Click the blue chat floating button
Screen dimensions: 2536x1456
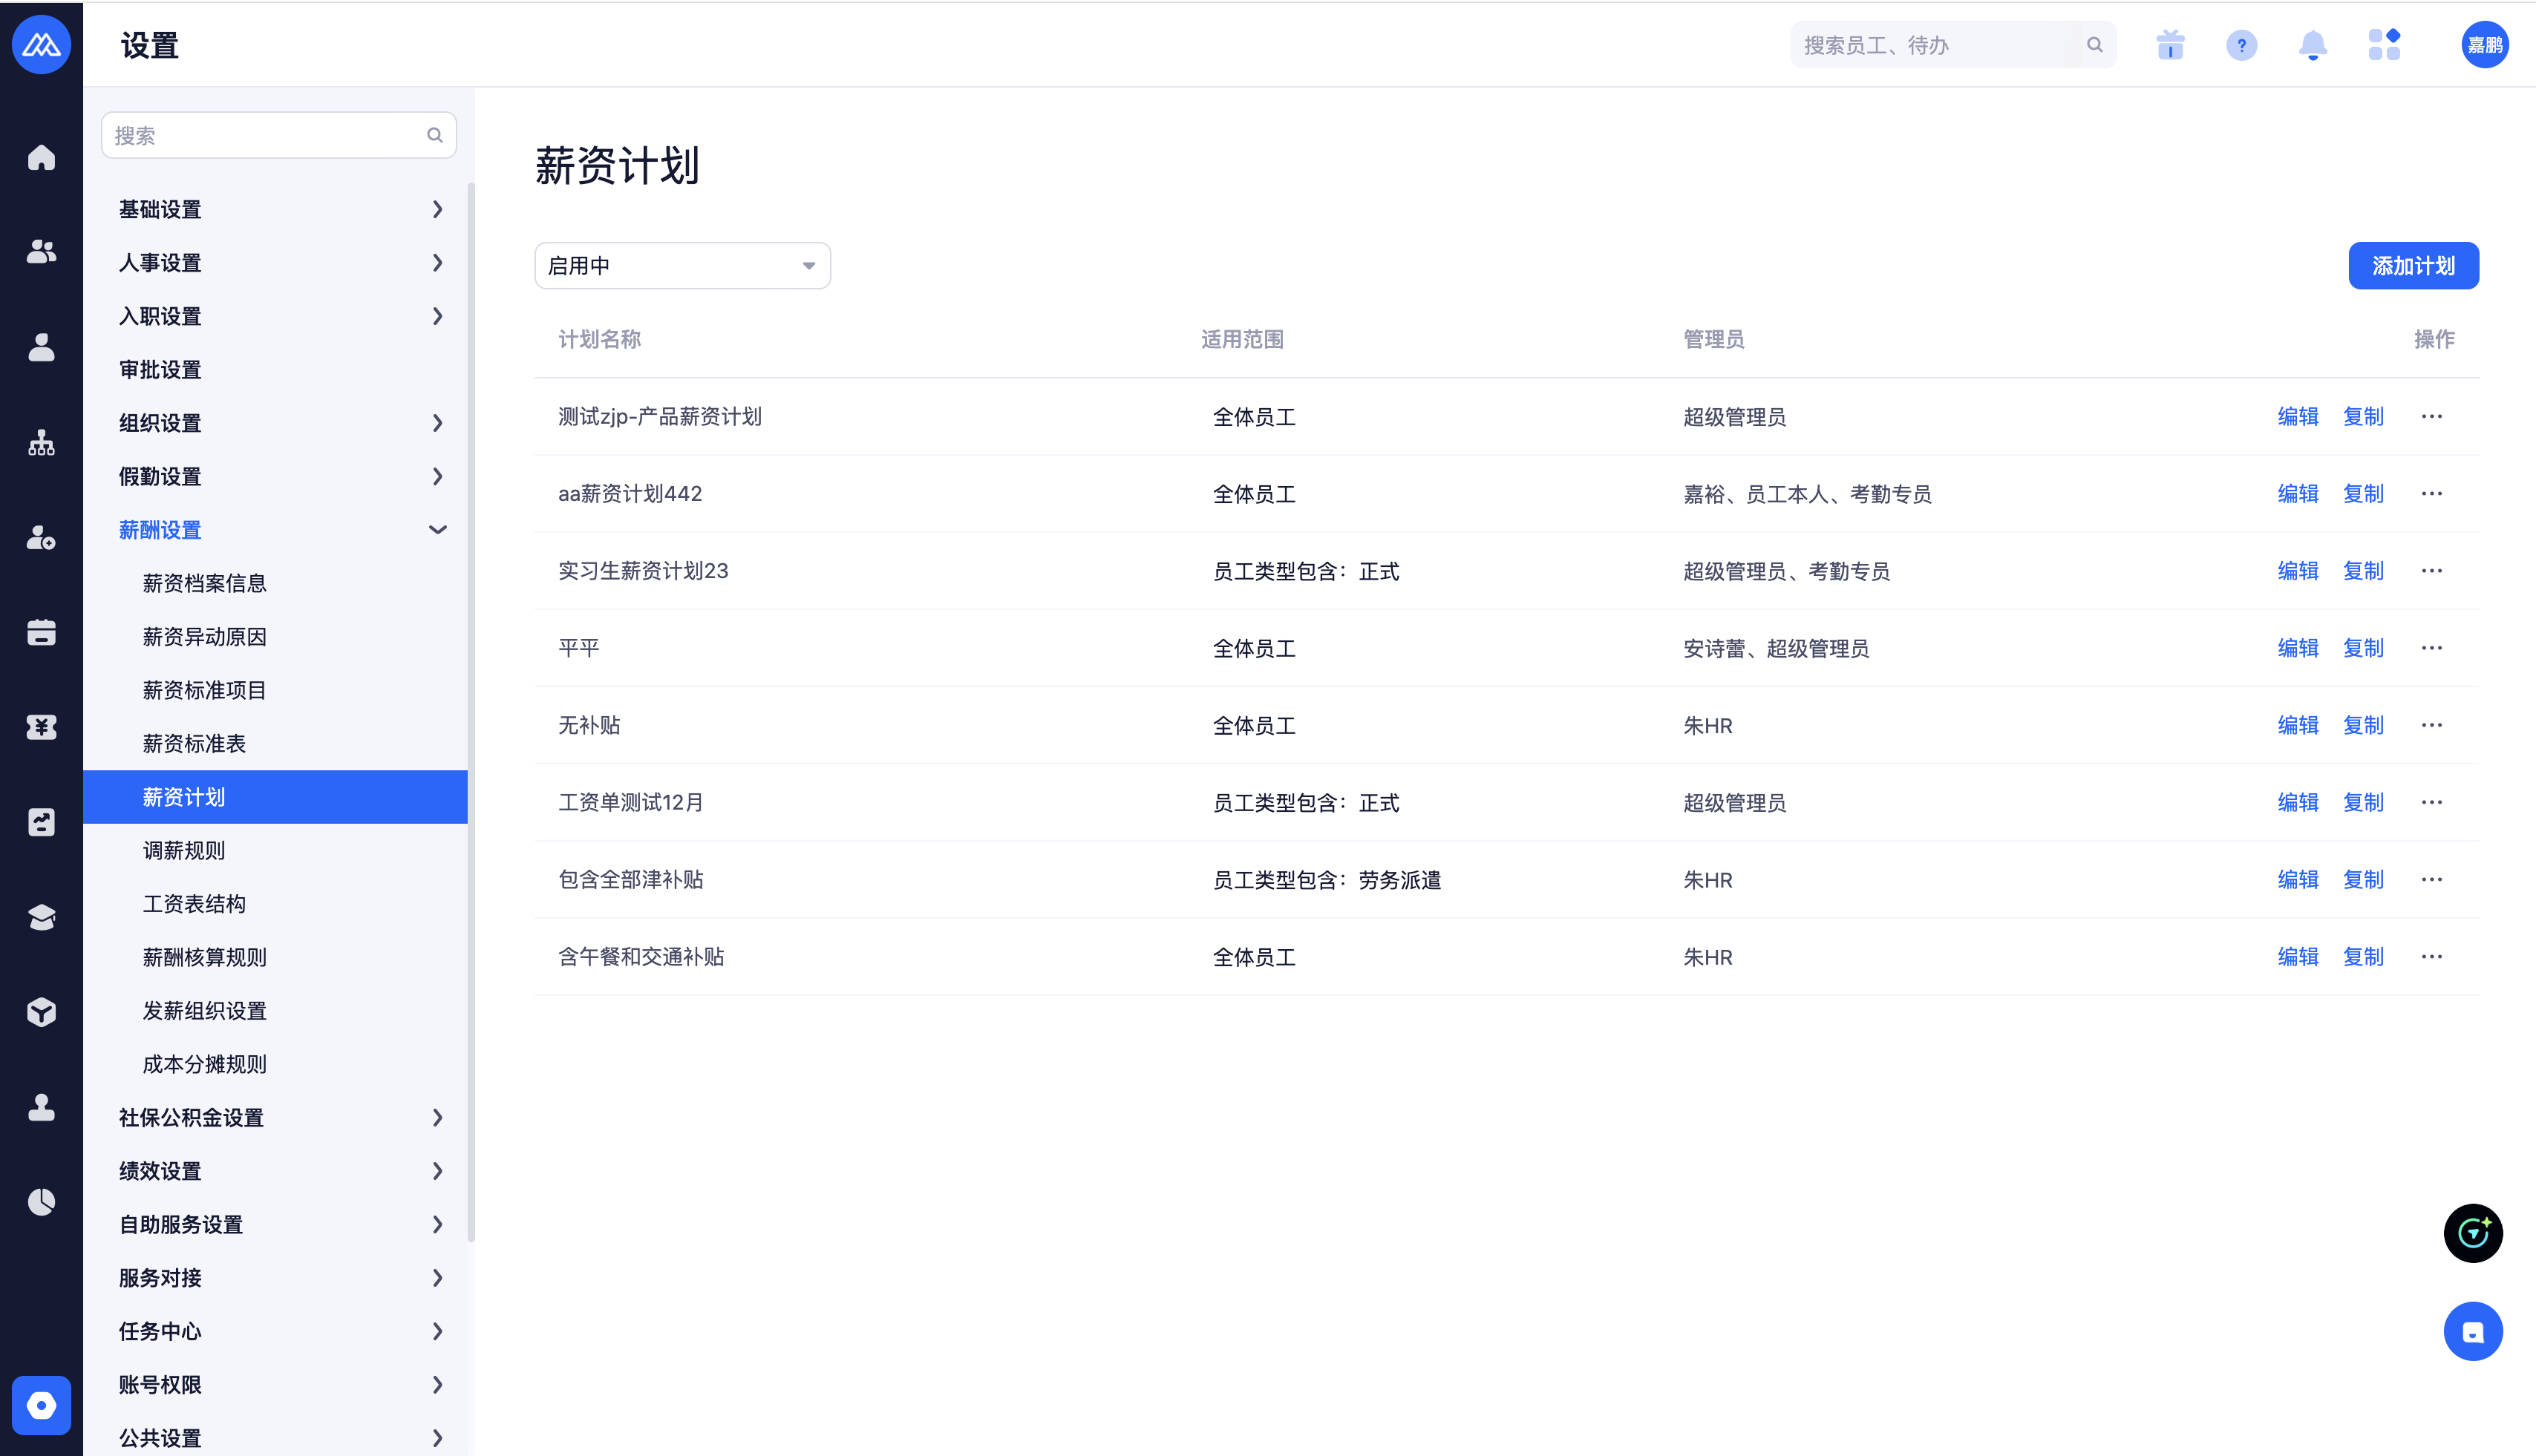[x=2473, y=1331]
